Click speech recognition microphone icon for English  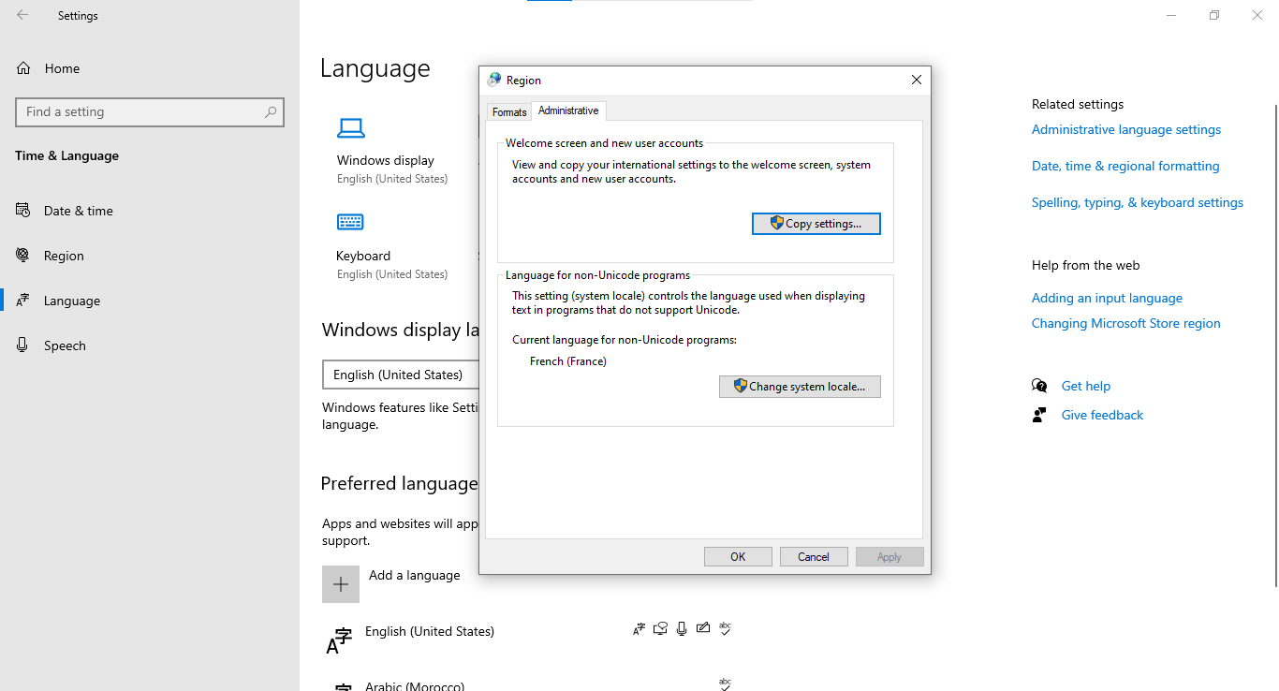point(682,629)
